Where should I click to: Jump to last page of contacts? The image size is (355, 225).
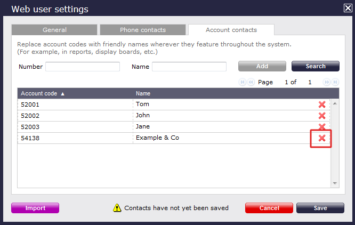point(335,82)
